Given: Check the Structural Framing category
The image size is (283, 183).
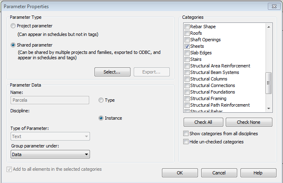Looking at the screenshot, I should pyautogui.click(x=187, y=98).
